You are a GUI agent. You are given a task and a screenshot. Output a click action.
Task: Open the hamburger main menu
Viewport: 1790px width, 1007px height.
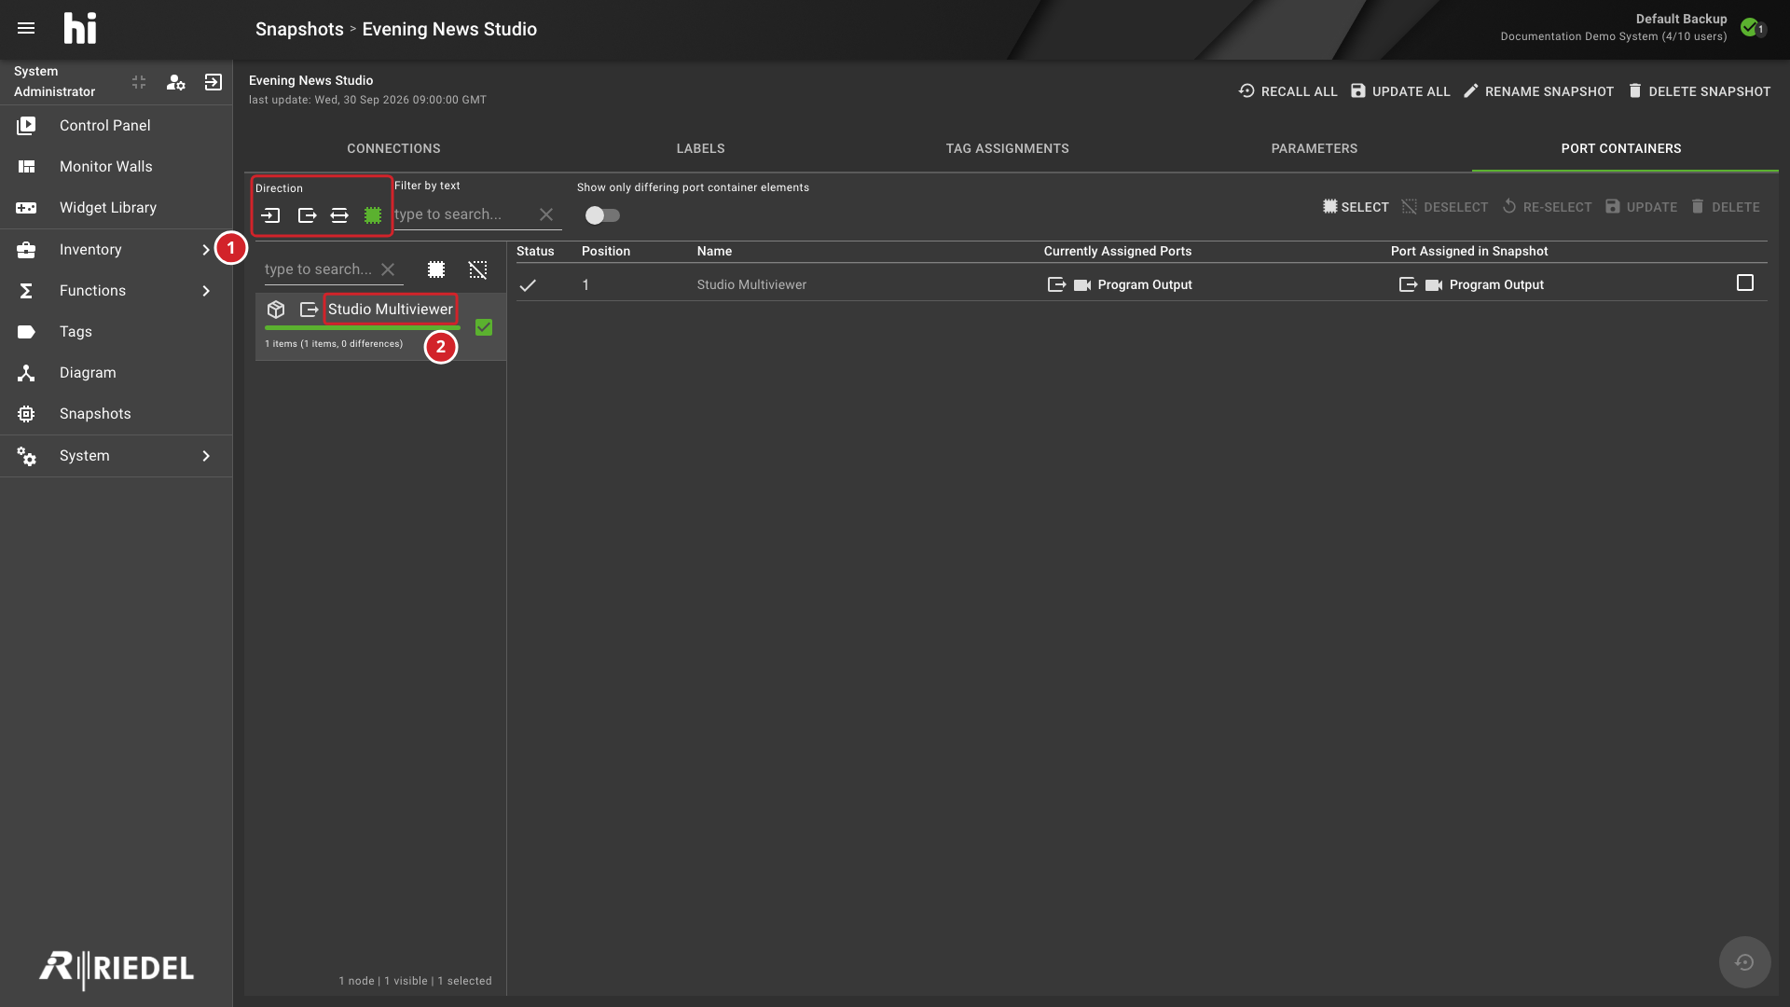pos(26,28)
